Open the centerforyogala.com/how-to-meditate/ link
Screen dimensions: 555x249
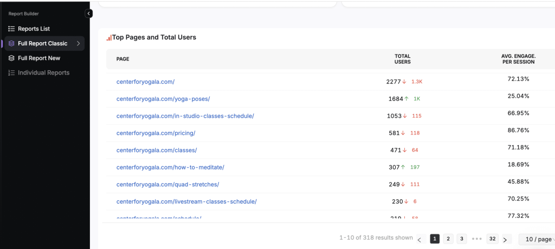click(170, 167)
